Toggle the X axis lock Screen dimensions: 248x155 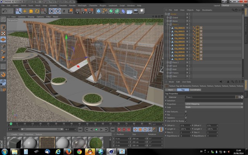coord(52,11)
